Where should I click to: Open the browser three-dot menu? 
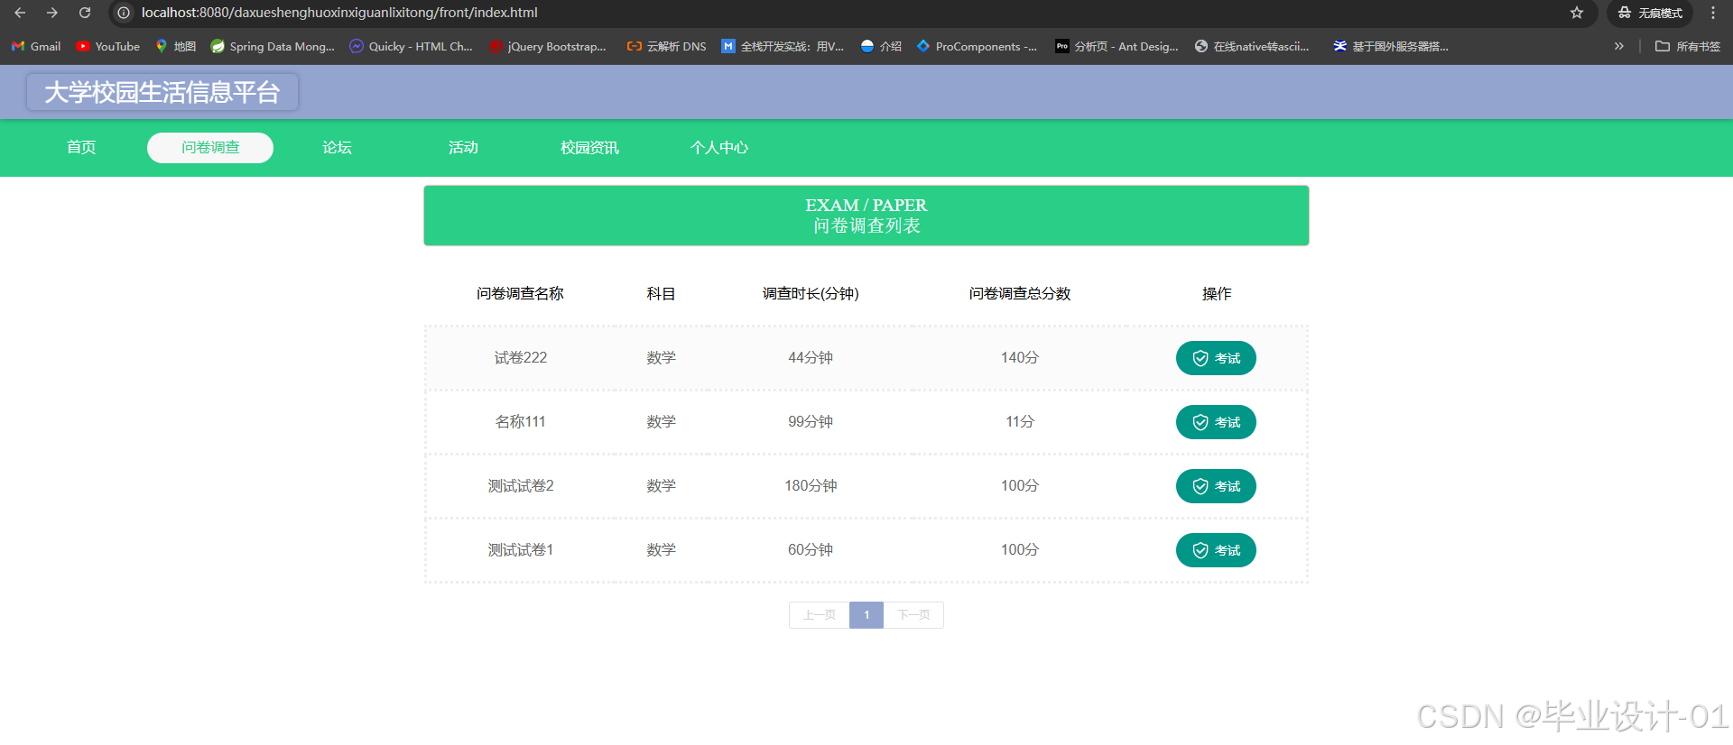pos(1713,13)
